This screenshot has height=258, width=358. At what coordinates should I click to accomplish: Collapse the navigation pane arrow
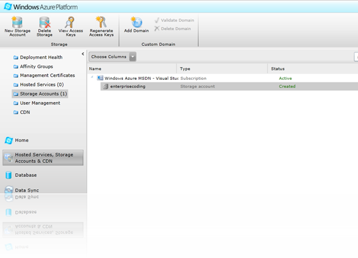click(x=83, y=54)
